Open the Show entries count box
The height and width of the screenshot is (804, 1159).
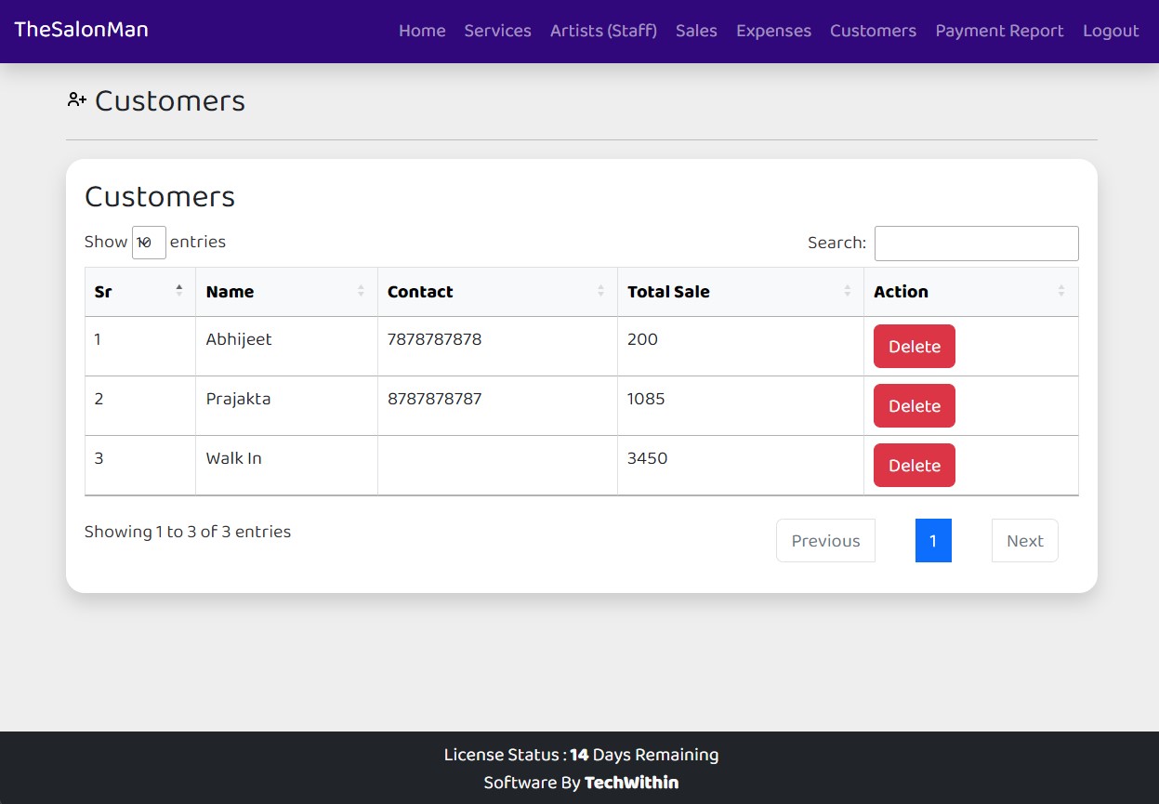tap(149, 242)
